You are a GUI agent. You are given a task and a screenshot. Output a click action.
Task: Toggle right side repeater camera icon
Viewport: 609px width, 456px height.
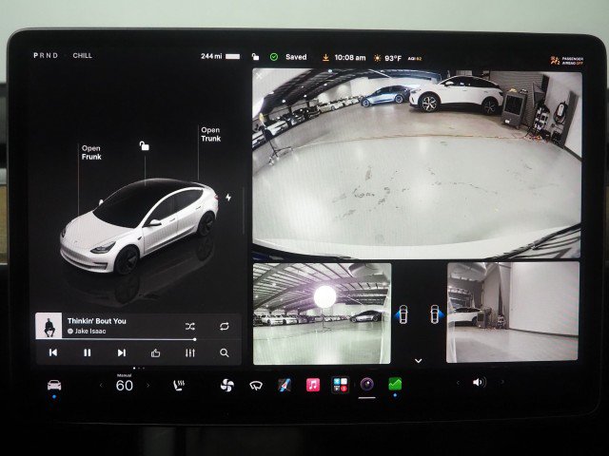(x=436, y=314)
